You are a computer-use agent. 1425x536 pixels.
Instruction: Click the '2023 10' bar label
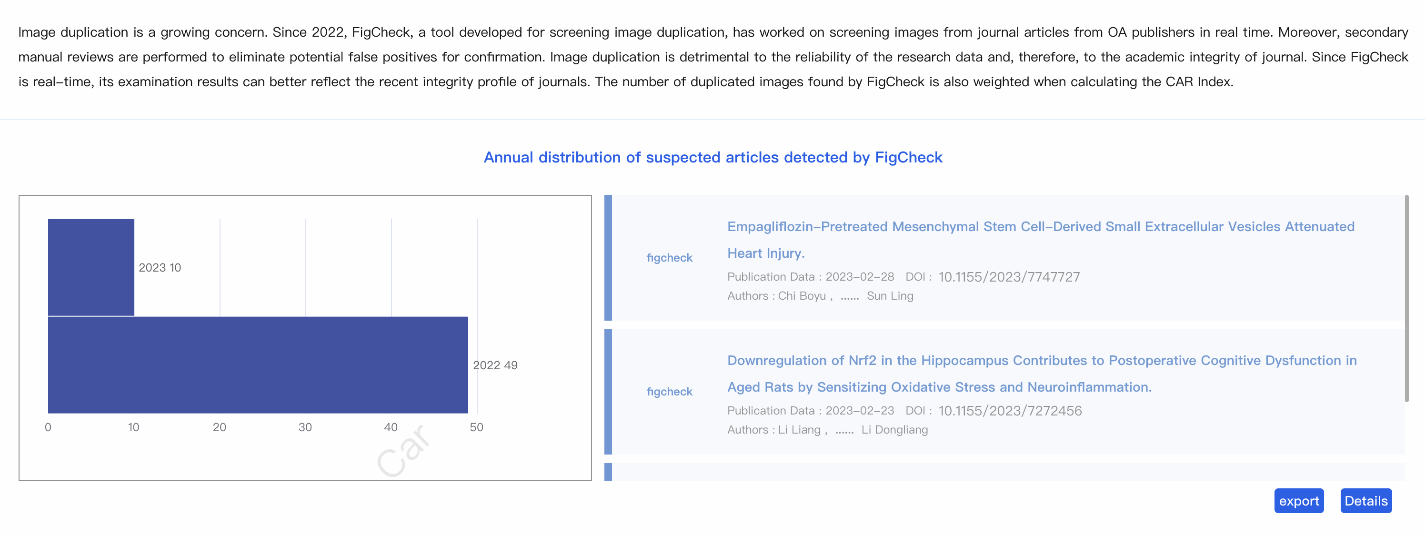(x=160, y=268)
